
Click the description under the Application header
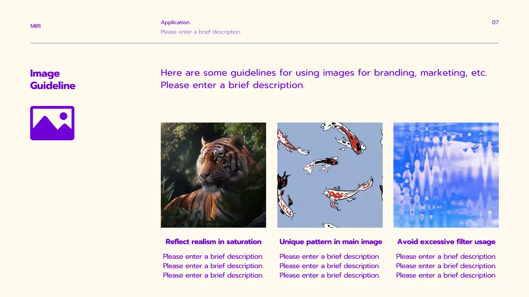[201, 32]
